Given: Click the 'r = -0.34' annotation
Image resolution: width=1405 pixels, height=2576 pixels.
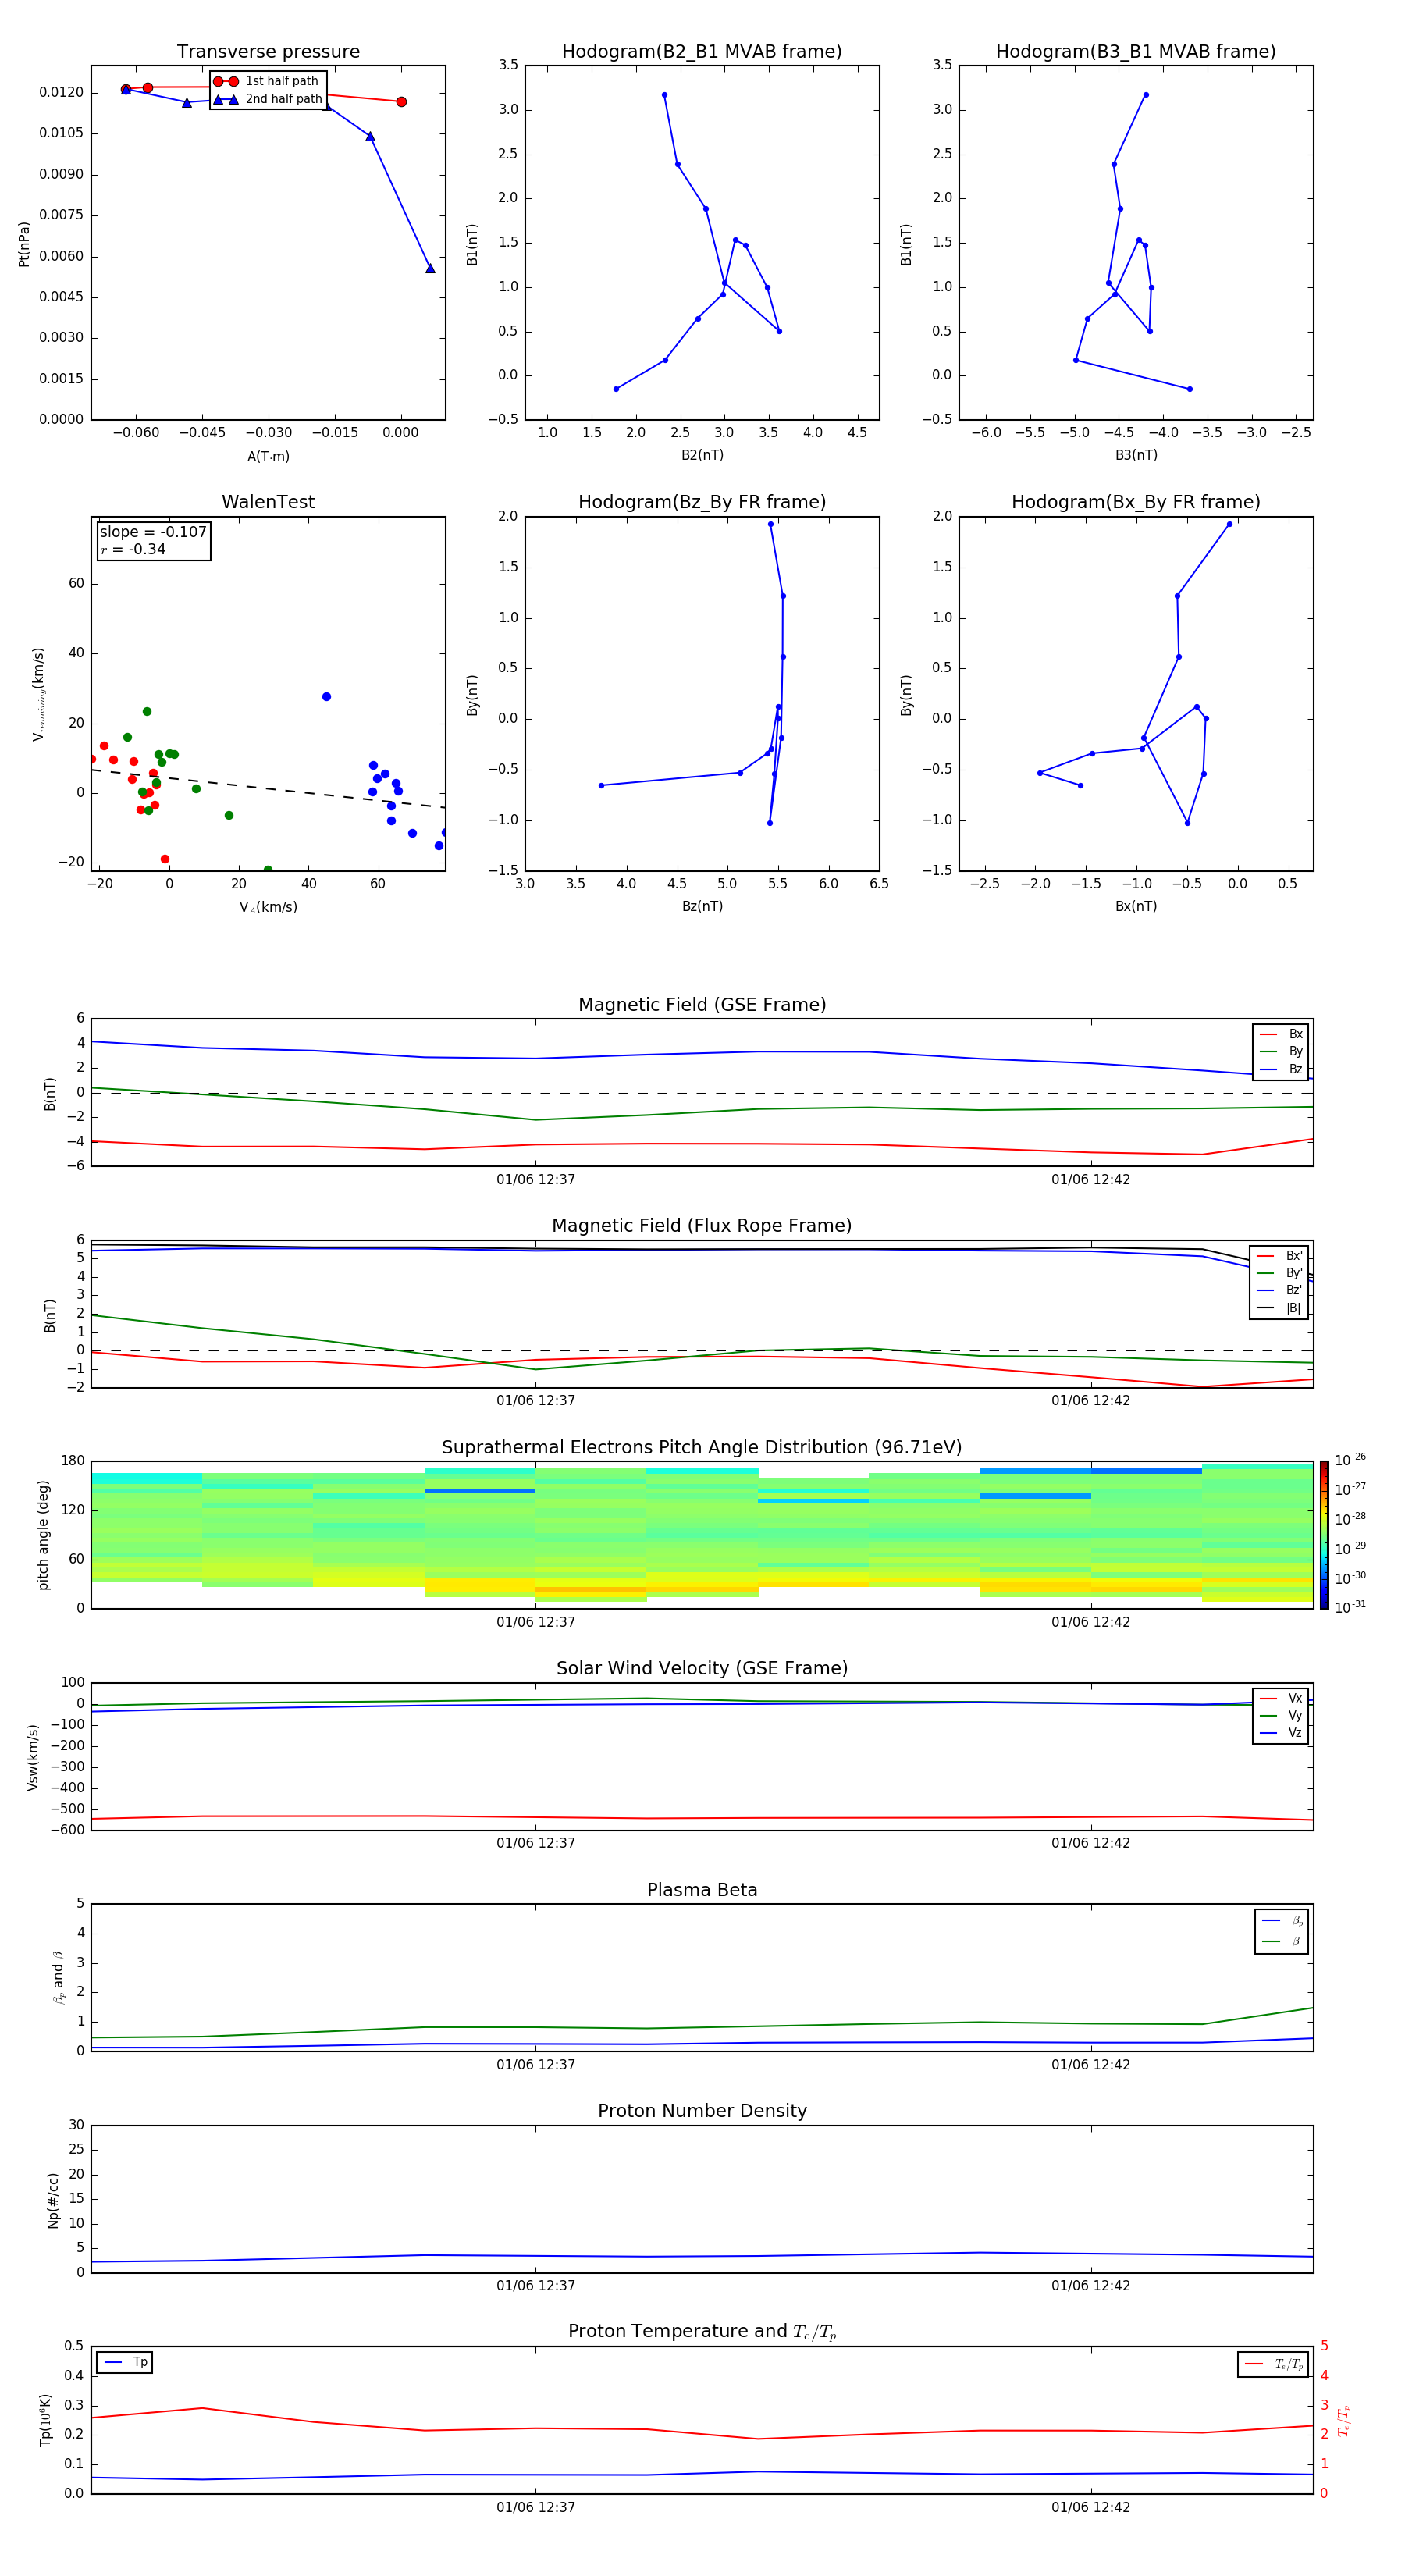Looking at the screenshot, I should [133, 550].
